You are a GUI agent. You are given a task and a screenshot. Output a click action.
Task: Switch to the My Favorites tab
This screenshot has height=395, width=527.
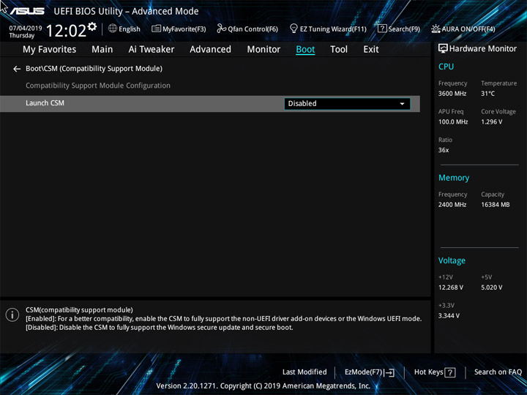point(50,50)
